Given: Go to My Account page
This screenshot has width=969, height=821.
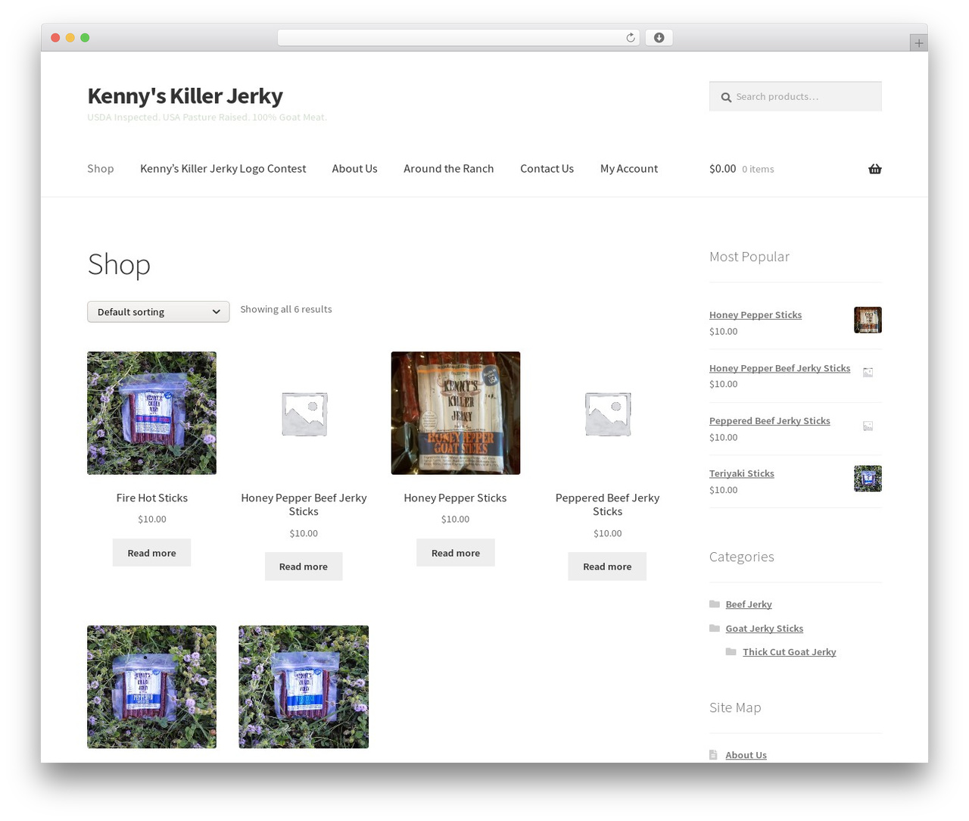Looking at the screenshot, I should [x=629, y=169].
